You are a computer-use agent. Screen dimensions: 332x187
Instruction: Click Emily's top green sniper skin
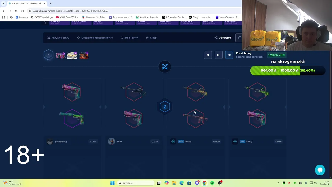(x=257, y=92)
